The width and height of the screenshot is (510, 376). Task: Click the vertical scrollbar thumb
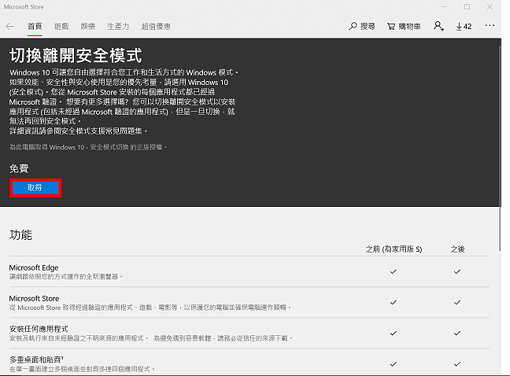tap(500, 148)
